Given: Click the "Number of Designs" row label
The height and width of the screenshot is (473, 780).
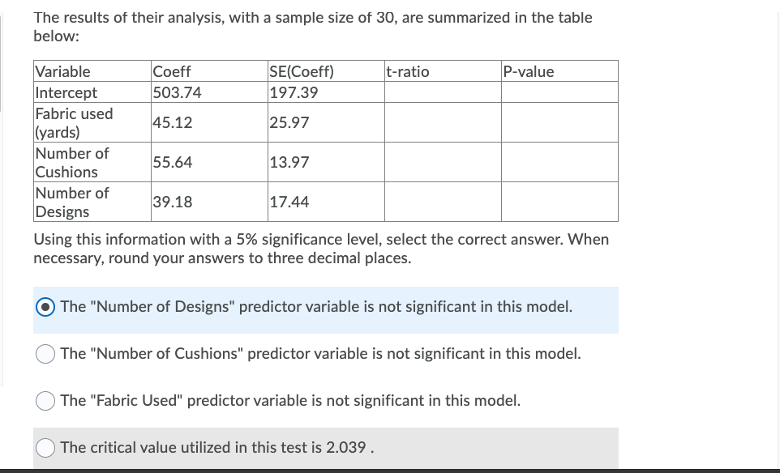Looking at the screenshot, I should point(71,202).
